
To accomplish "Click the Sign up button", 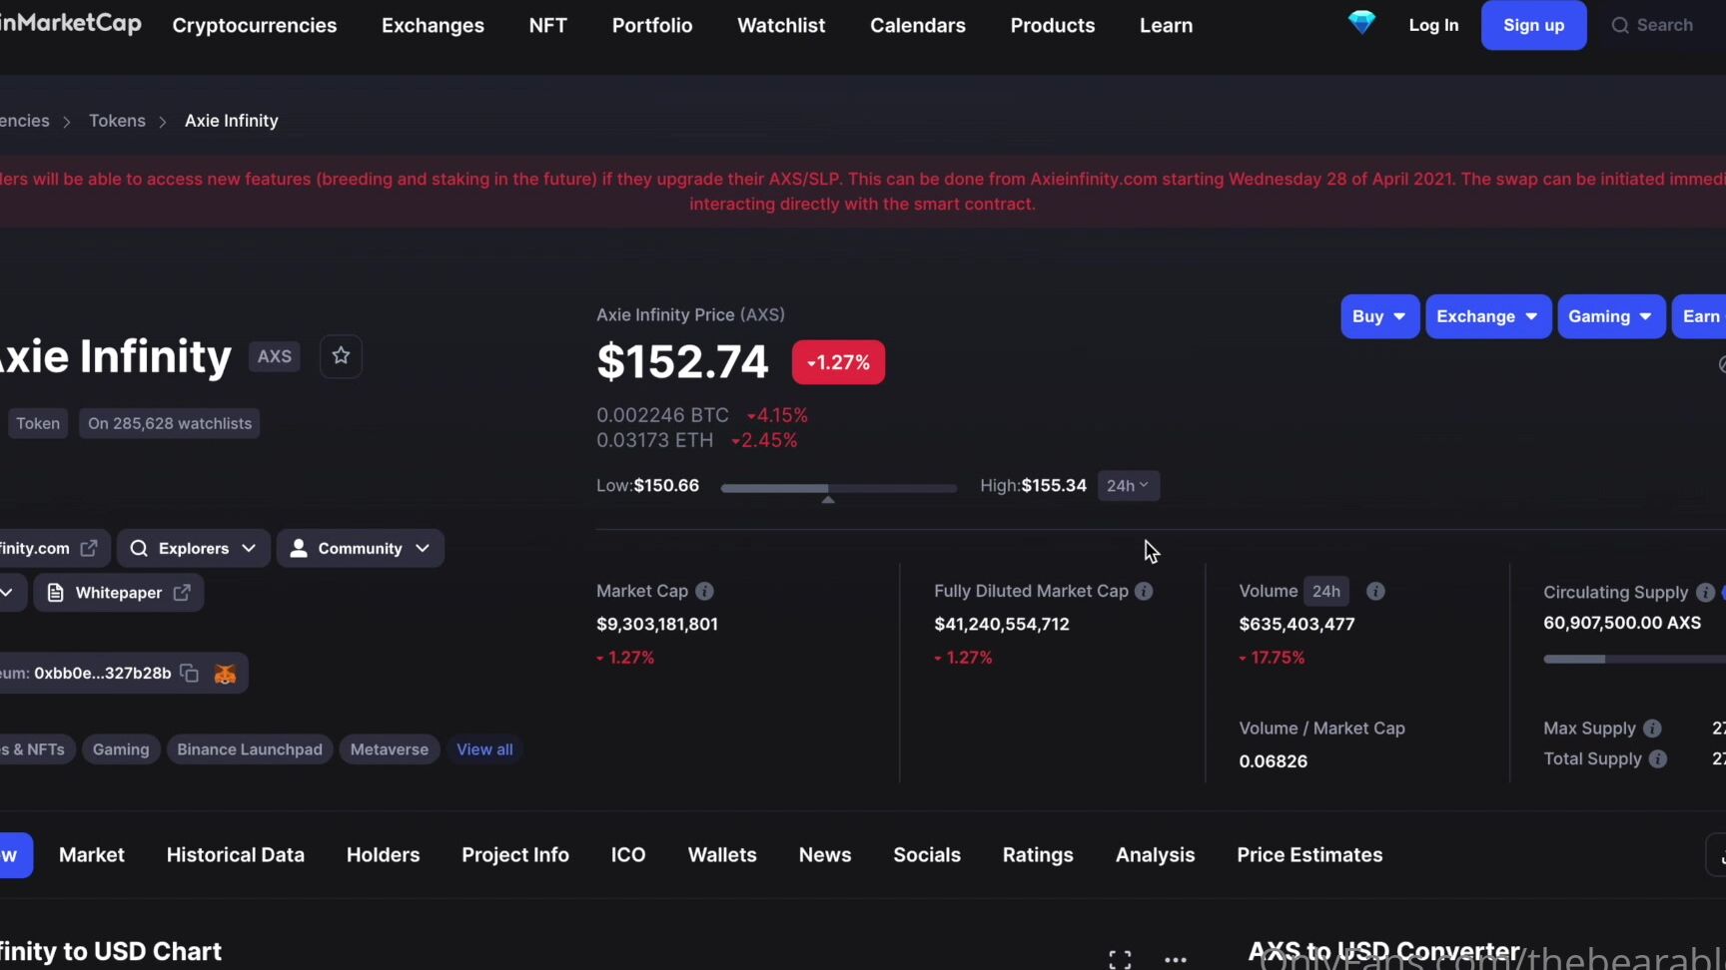I will [1533, 25].
